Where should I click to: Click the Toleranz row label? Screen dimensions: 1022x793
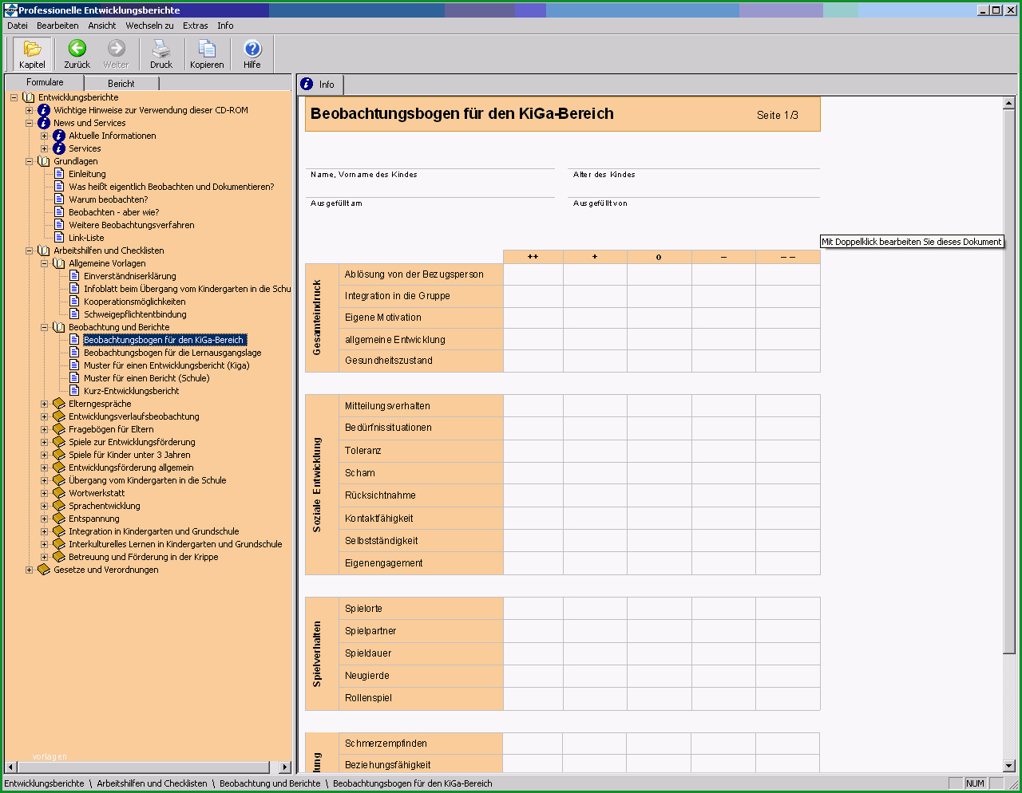click(363, 451)
